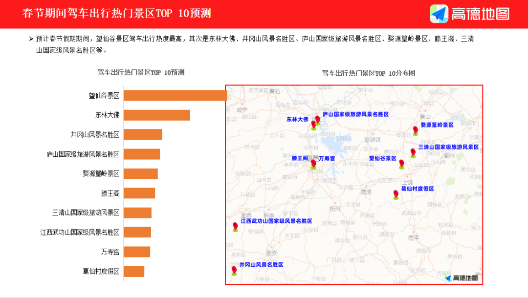This screenshot has width=528, height=298.
Task: Click the 三清山 scenic area map pin
Action: (x=413, y=153)
